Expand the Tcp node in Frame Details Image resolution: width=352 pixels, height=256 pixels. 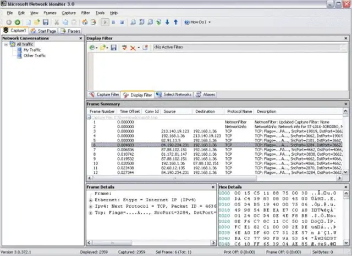[x=91, y=213]
